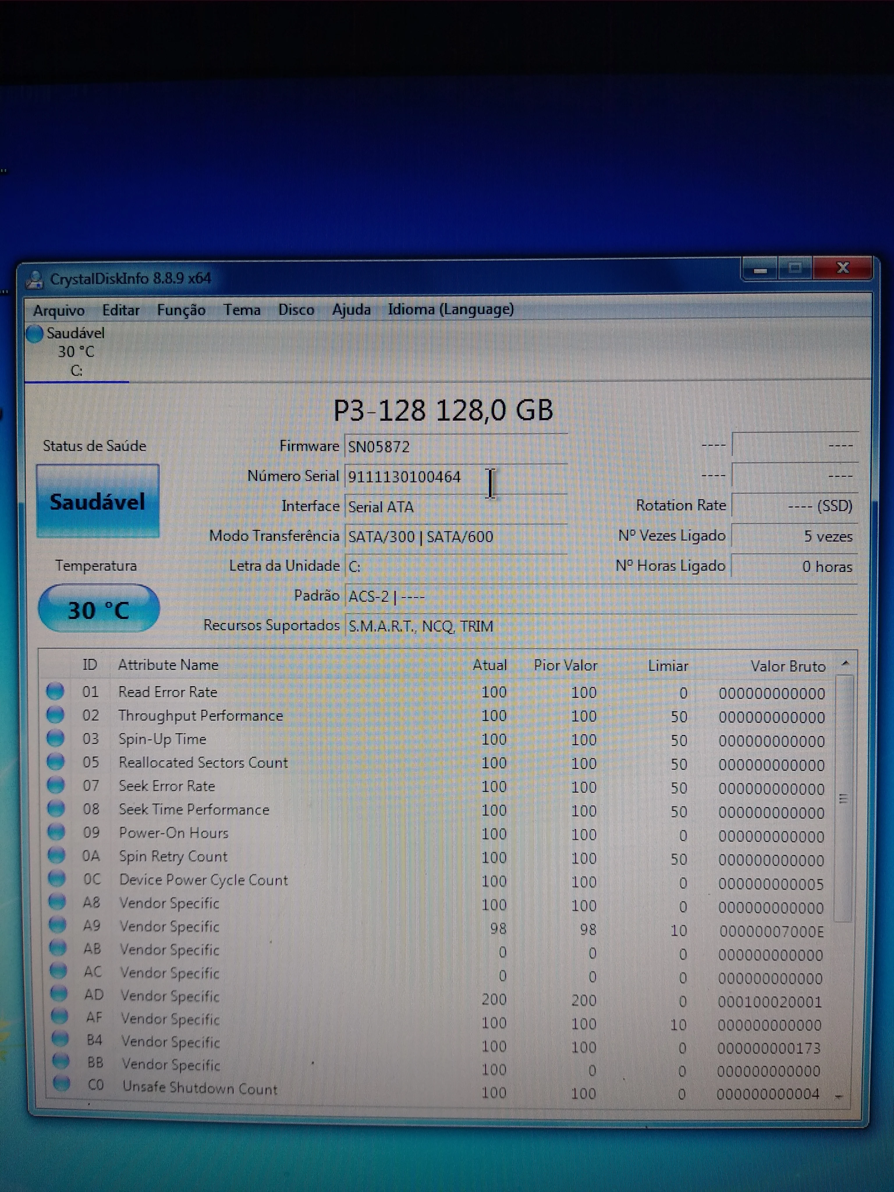The width and height of the screenshot is (894, 1192).
Task: Open the Função menu
Action: click(x=181, y=311)
